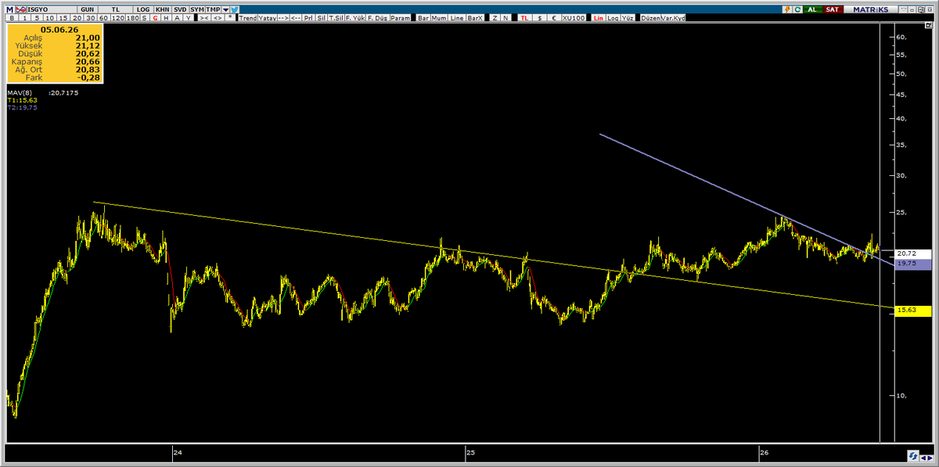Click the H weekly period button

click(x=166, y=18)
